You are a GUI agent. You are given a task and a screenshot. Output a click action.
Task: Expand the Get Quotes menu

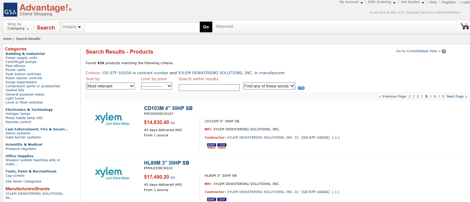412,2
